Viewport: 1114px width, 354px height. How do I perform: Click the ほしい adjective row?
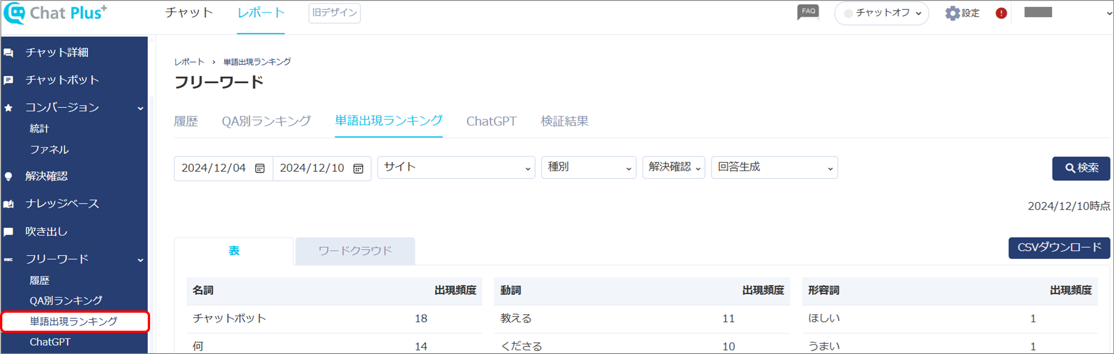point(950,318)
